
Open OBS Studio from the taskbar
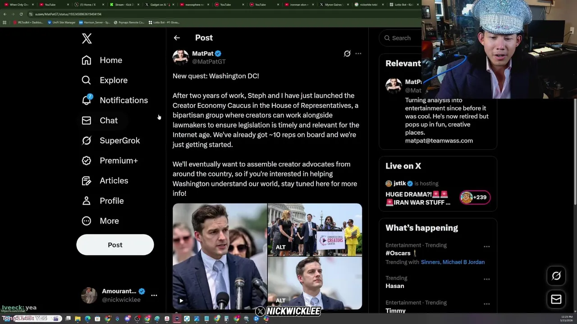(x=137, y=319)
